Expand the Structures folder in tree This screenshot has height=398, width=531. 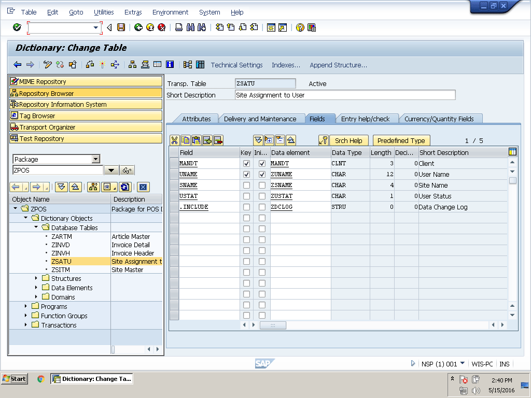coord(36,278)
